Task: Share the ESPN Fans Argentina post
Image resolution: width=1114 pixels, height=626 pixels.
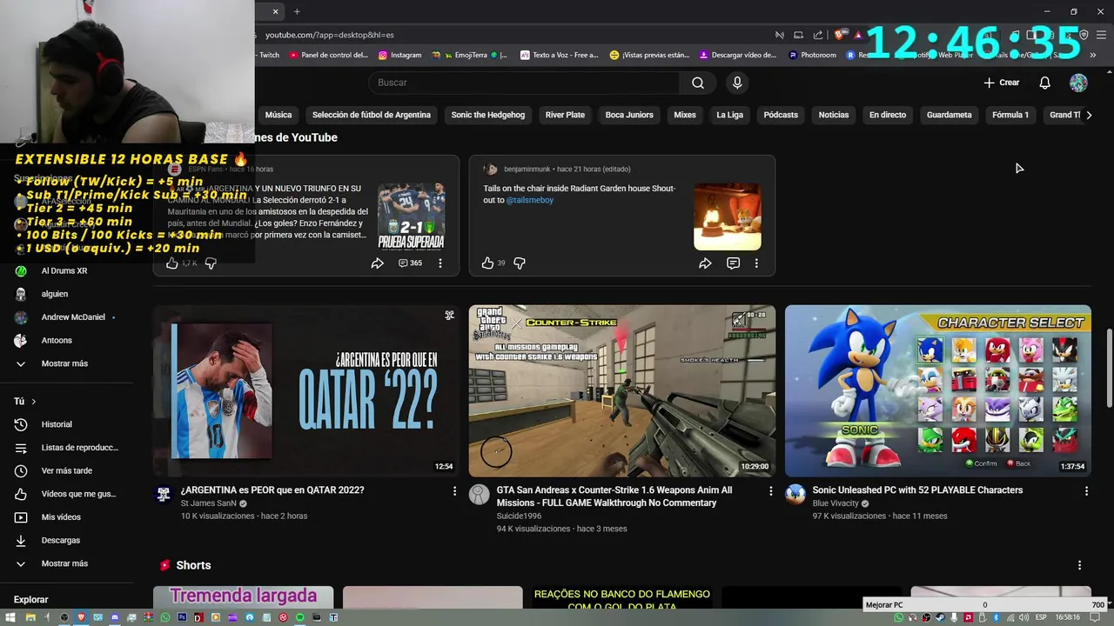Action: click(378, 263)
